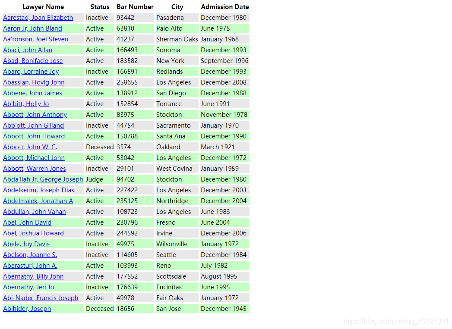Click the Abassian, Hovig John link

tap(34, 82)
